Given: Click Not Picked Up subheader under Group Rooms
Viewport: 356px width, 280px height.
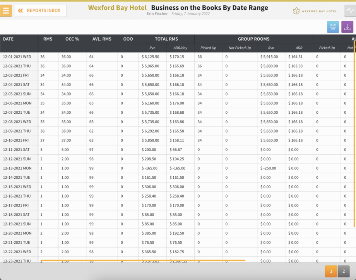Looking at the screenshot, I should pos(240,48).
